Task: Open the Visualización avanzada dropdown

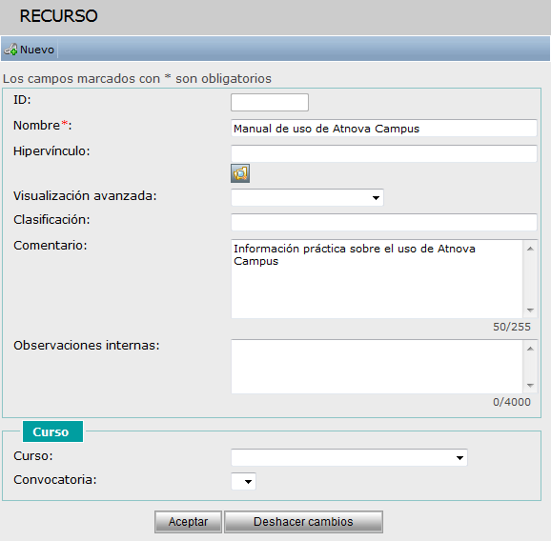Action: point(307,197)
